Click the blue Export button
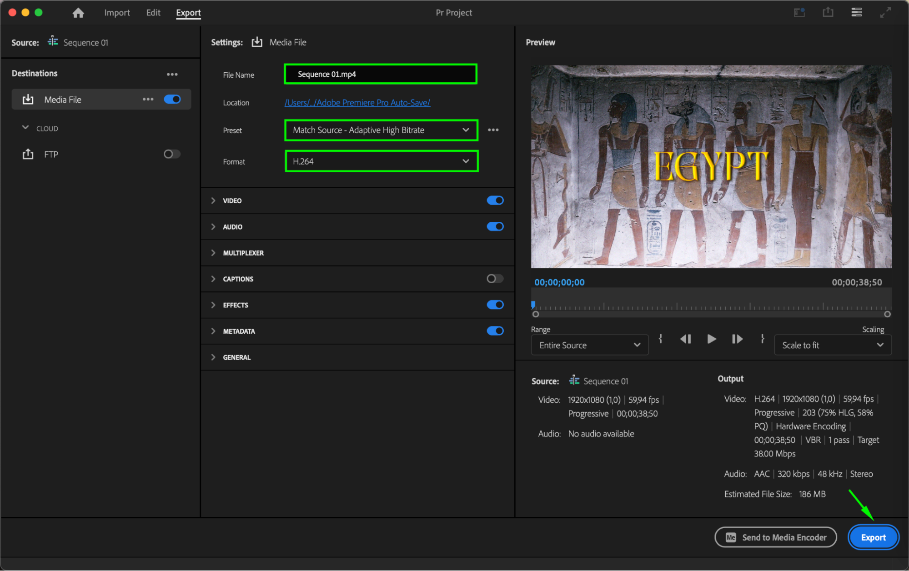Screen dimensions: 909x571 [x=873, y=537]
